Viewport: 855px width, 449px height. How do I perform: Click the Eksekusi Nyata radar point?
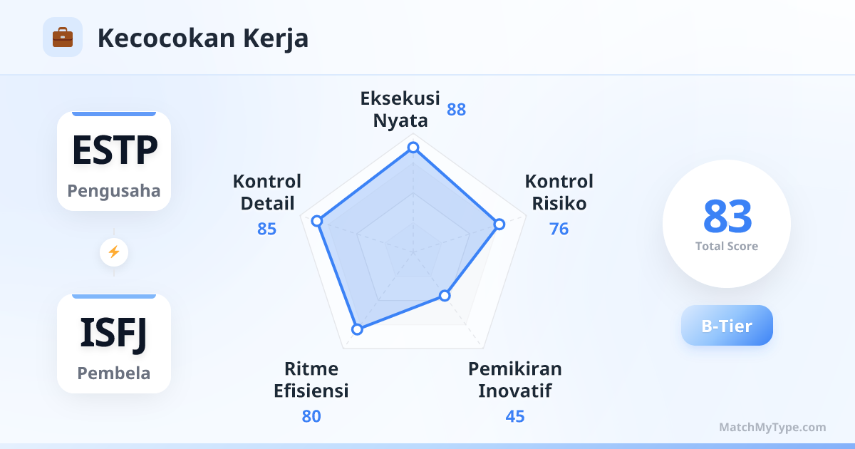coord(413,148)
